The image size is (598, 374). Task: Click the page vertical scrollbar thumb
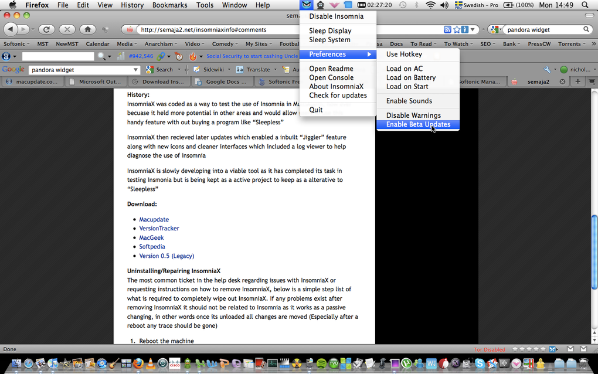594,253
